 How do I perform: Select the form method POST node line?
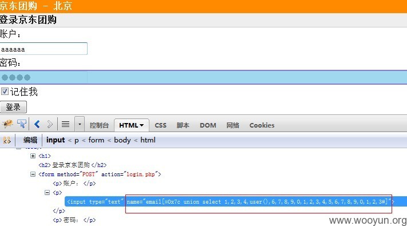pyautogui.click(x=100, y=174)
